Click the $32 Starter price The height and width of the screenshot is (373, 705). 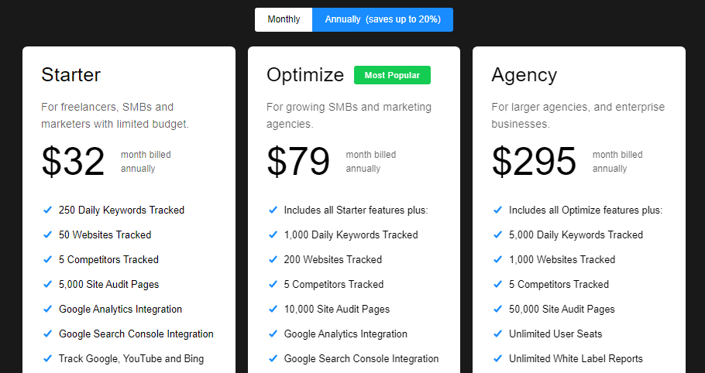74,162
